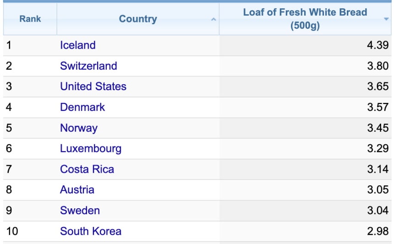Visit the Sweden country page link
Viewport: 394px width, 244px height.
coord(80,211)
